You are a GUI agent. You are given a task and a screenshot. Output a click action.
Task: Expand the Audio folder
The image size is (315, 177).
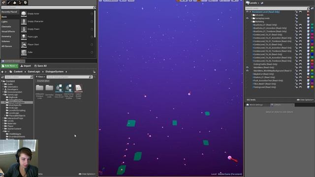pos(3,84)
